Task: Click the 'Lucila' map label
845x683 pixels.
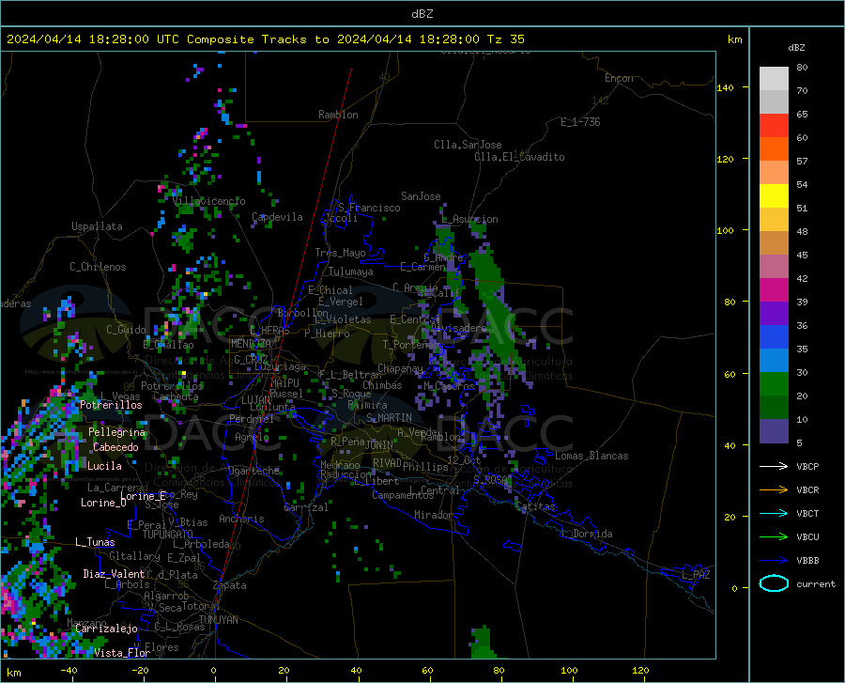Action: (x=104, y=466)
